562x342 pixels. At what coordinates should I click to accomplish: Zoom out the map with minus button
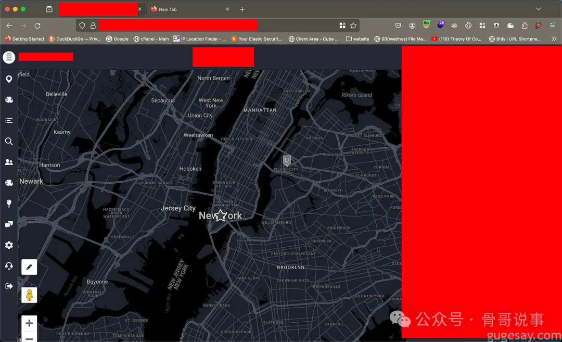[x=29, y=337]
